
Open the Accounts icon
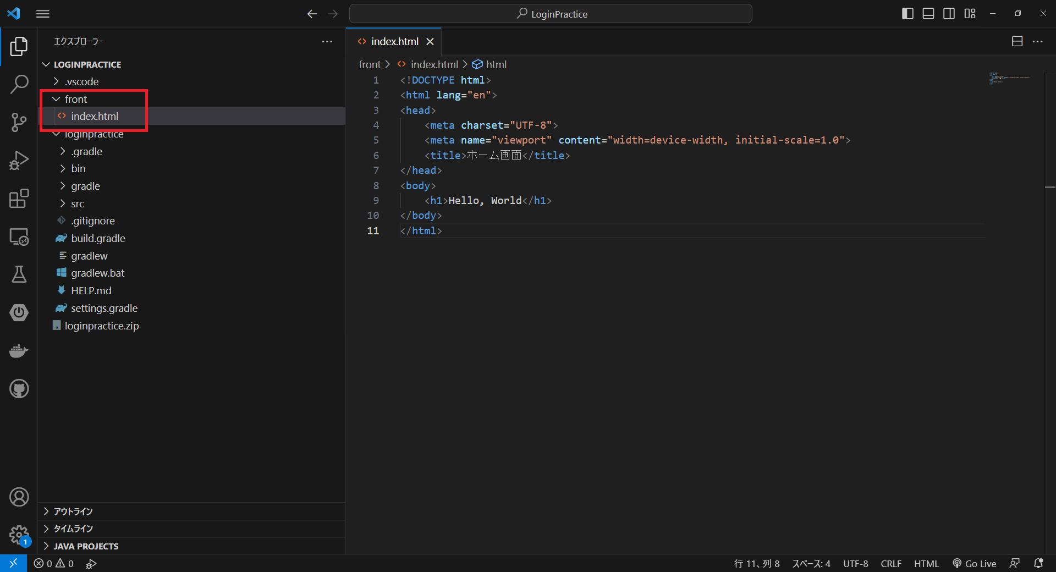(x=19, y=497)
